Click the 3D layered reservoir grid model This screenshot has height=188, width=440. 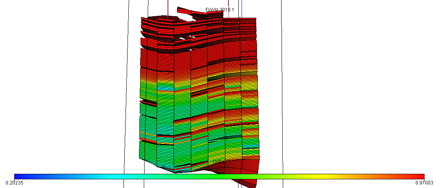click(199, 97)
